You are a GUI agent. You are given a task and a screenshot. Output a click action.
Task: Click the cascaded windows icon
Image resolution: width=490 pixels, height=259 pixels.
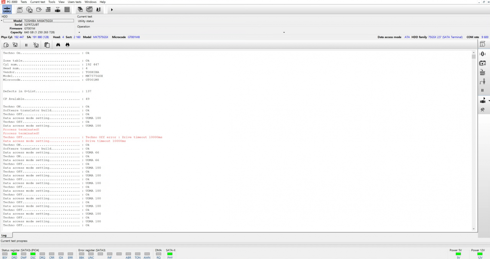[80, 10]
